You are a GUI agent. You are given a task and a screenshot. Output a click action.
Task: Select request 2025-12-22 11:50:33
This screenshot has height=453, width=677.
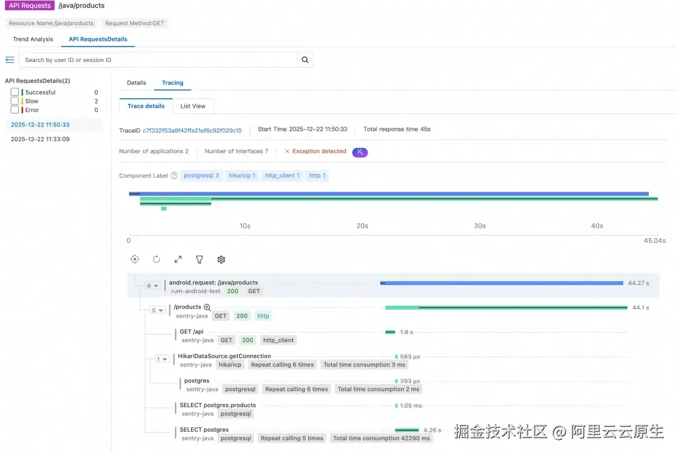(40, 125)
